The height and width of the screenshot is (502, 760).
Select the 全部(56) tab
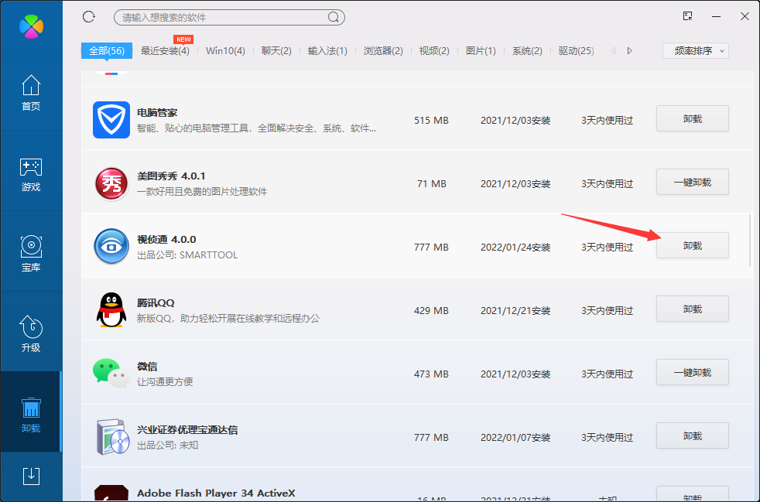(107, 51)
